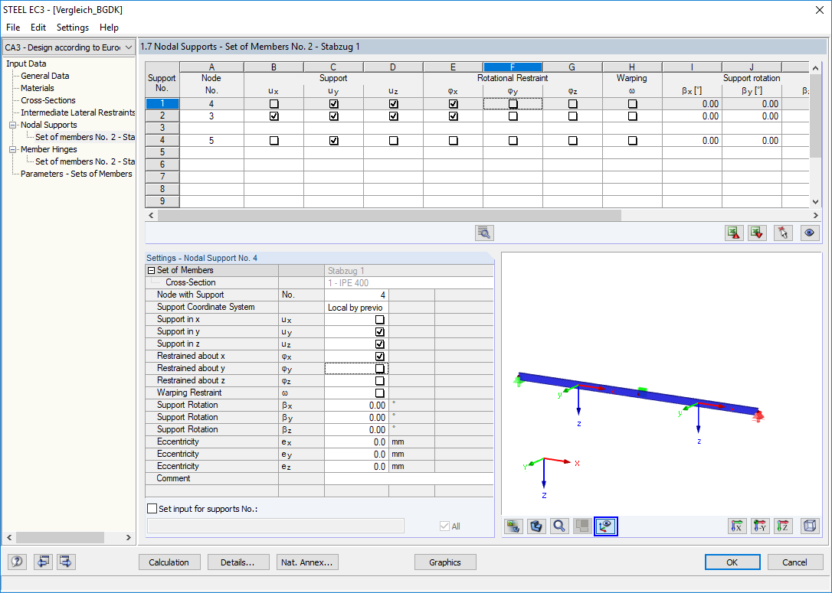The height and width of the screenshot is (593, 832).
Task: Go to the next table with the arrow icon
Action: [65, 562]
